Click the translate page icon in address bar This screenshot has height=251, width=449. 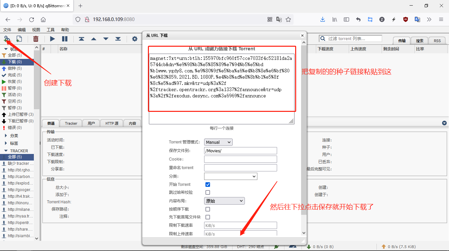click(x=279, y=19)
